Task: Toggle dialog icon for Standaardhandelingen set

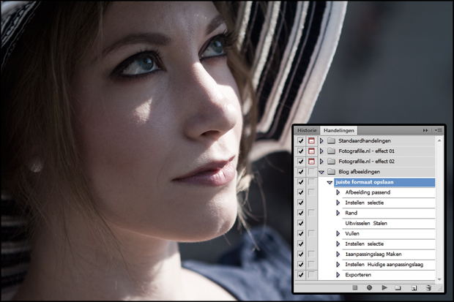Action: tap(311, 140)
